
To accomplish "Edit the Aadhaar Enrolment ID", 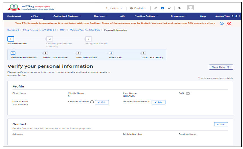I will (159, 102).
